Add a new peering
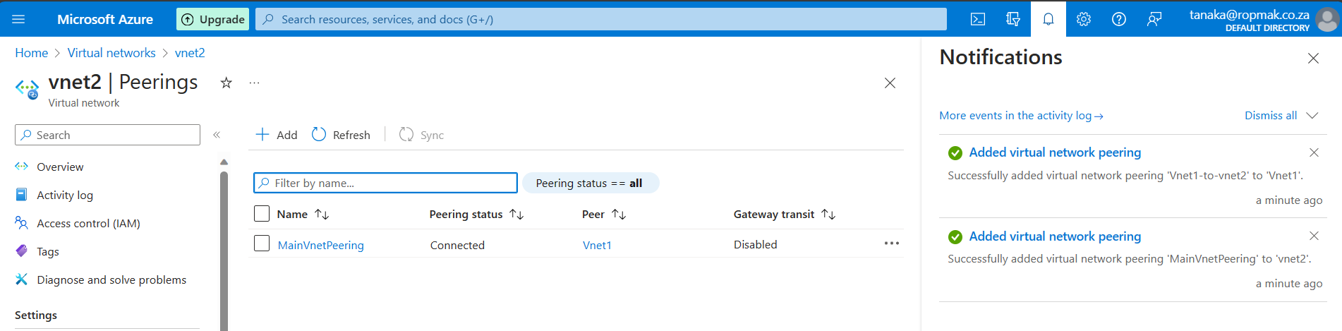 [276, 135]
